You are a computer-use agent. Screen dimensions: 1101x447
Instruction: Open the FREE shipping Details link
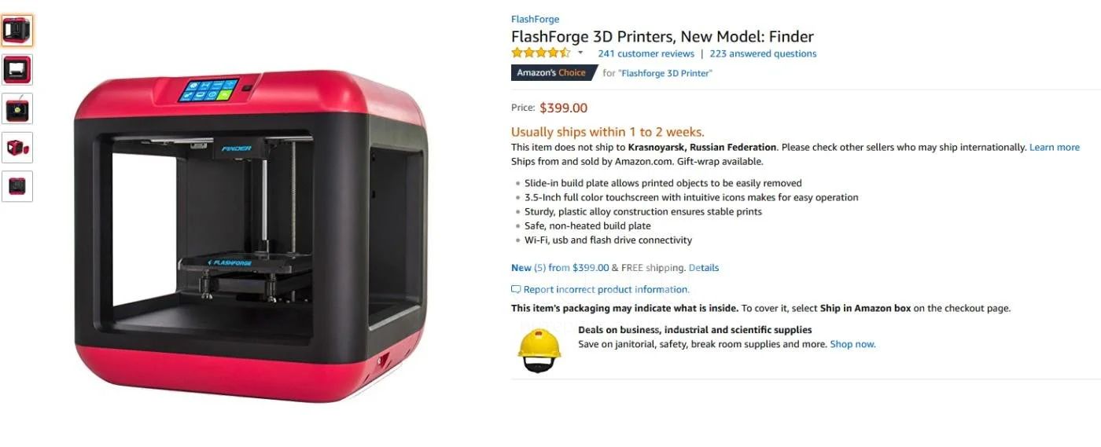click(704, 268)
